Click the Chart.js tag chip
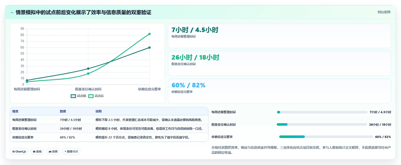 (x=19, y=151)
